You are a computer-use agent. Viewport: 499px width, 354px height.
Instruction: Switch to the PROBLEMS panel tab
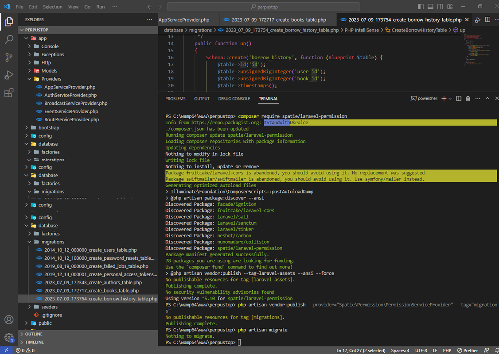(175, 99)
